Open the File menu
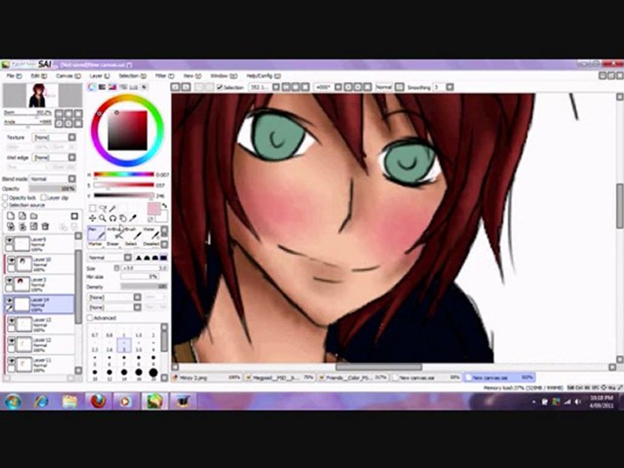 pyautogui.click(x=14, y=75)
